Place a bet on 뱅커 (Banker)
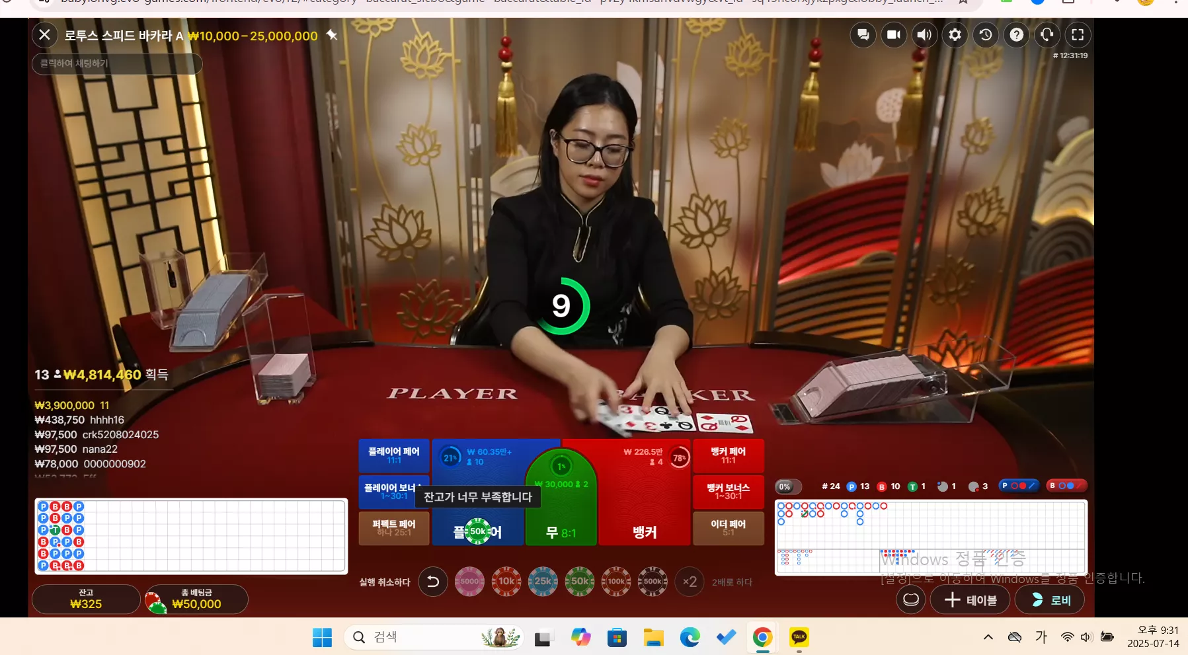 (x=644, y=492)
